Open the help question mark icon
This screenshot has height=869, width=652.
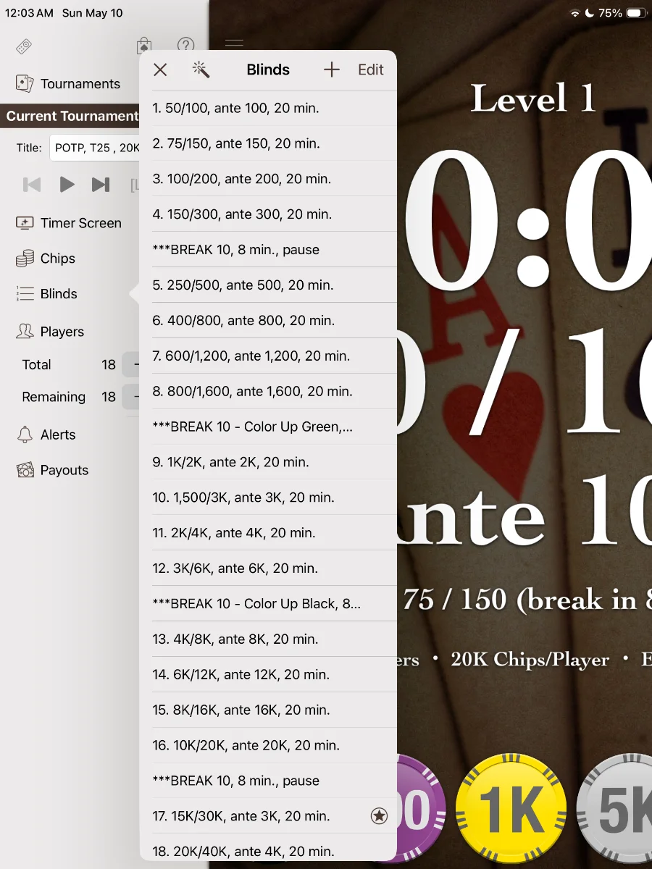[x=186, y=47]
